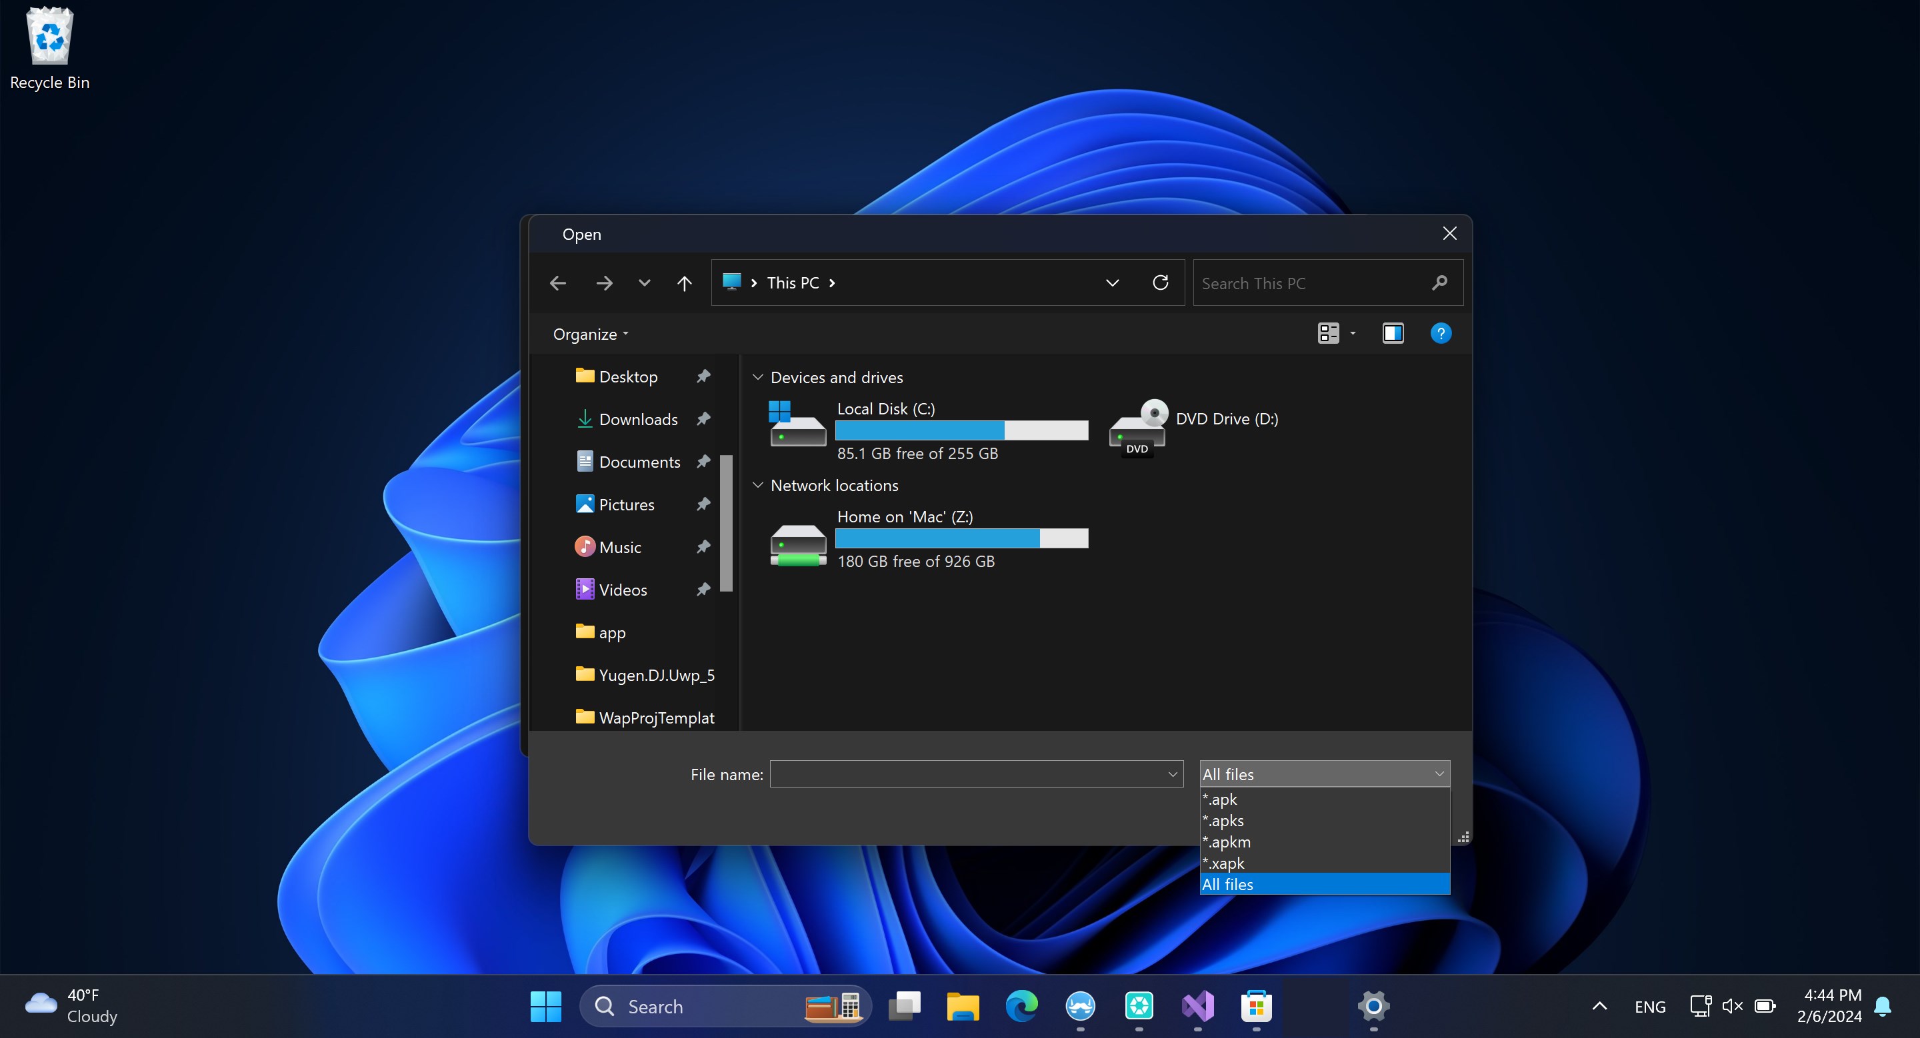Open the Help question mark
The height and width of the screenshot is (1038, 1920).
[x=1441, y=333]
